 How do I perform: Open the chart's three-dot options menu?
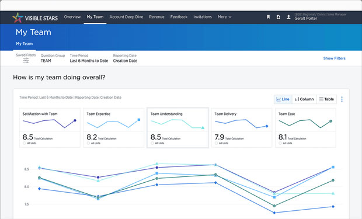[x=342, y=99]
